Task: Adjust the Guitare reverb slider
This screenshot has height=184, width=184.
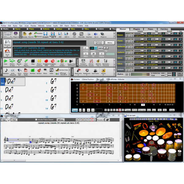Action: [170, 51]
